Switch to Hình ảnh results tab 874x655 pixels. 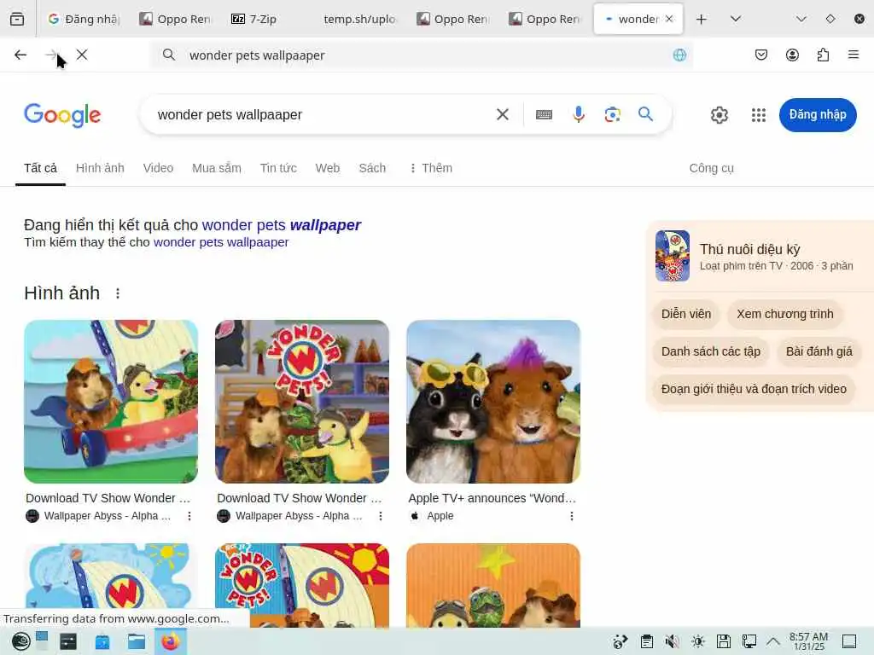tap(100, 168)
